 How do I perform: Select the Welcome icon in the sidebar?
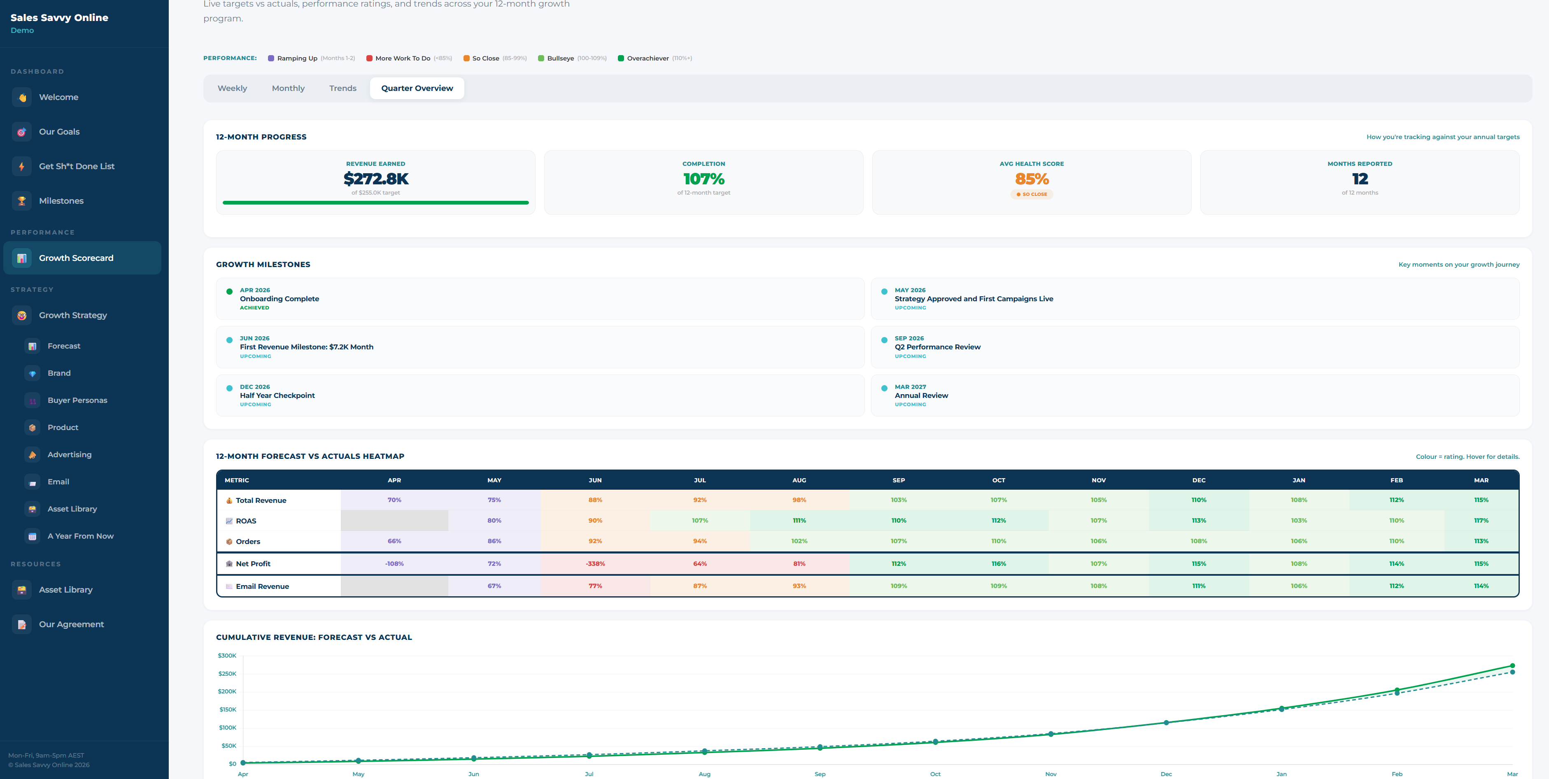[x=21, y=97]
